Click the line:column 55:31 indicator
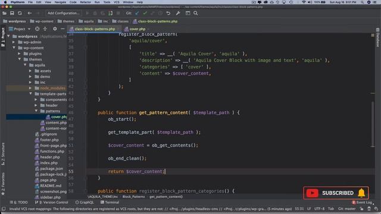This screenshot has height=214, width=381. coord(299,209)
